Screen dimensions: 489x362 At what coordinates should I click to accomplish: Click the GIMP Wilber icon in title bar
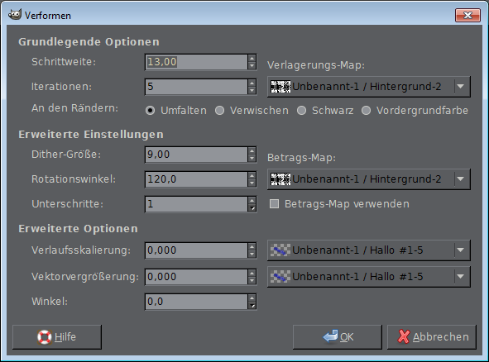point(15,14)
